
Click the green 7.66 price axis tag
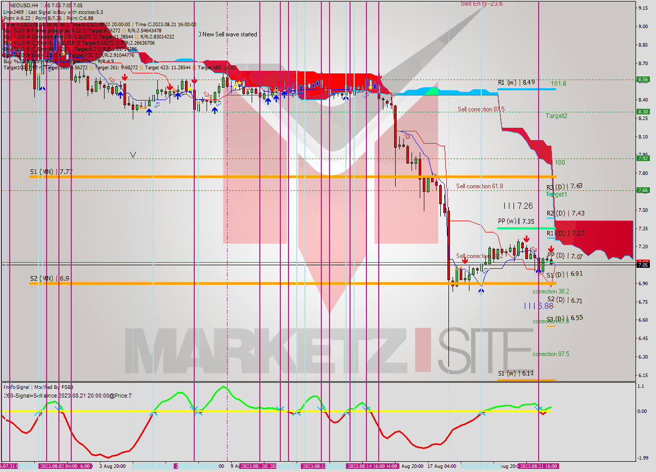(x=643, y=190)
